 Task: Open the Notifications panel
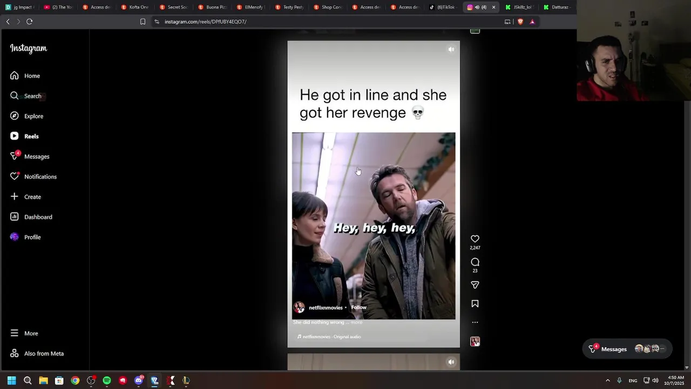point(33,177)
